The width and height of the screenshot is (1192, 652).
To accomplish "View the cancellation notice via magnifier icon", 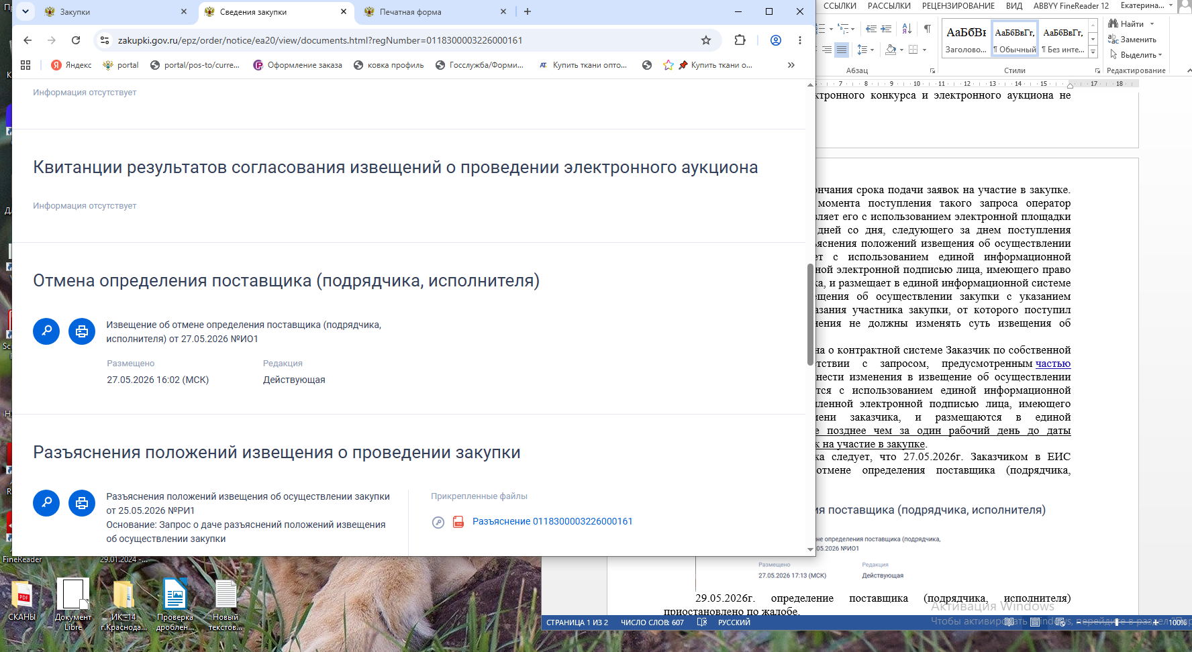I will pyautogui.click(x=46, y=331).
